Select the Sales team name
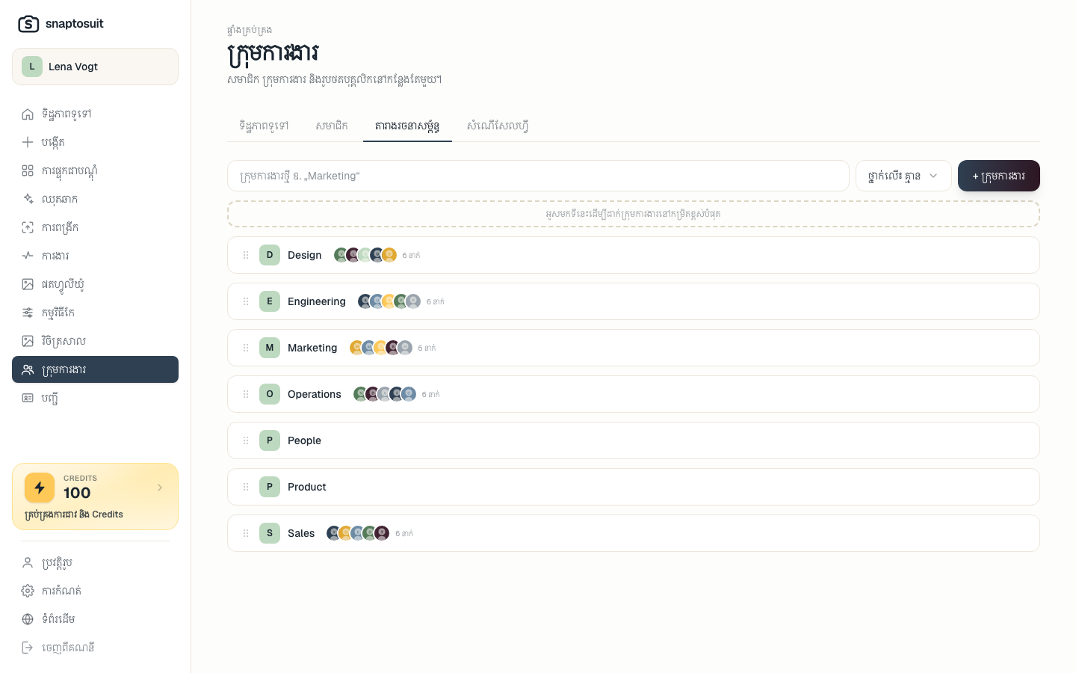The height and width of the screenshot is (673, 1076). tap(301, 533)
